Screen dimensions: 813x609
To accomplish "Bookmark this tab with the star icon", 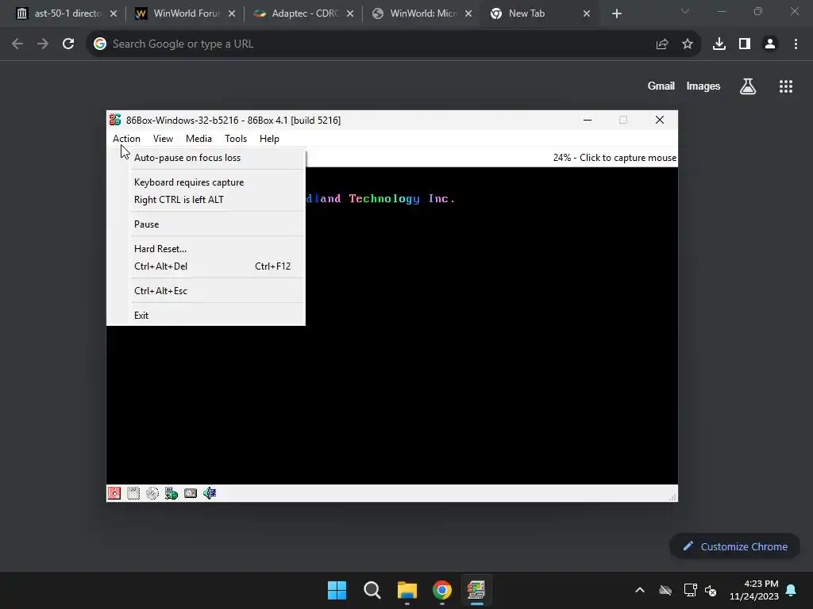I will click(688, 44).
